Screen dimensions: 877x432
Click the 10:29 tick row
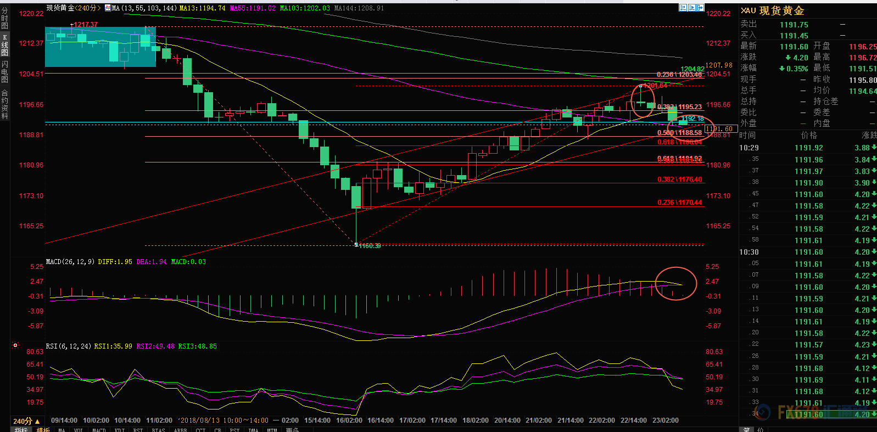tap(808, 148)
